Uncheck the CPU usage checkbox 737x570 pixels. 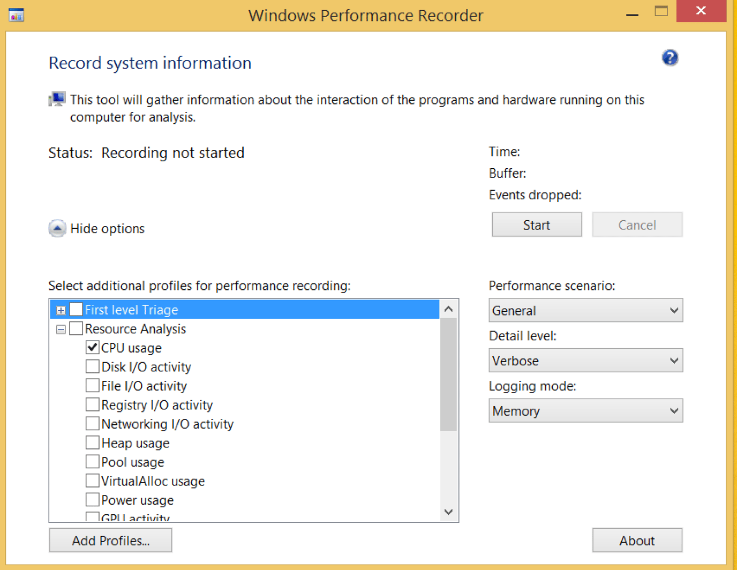[x=92, y=347]
